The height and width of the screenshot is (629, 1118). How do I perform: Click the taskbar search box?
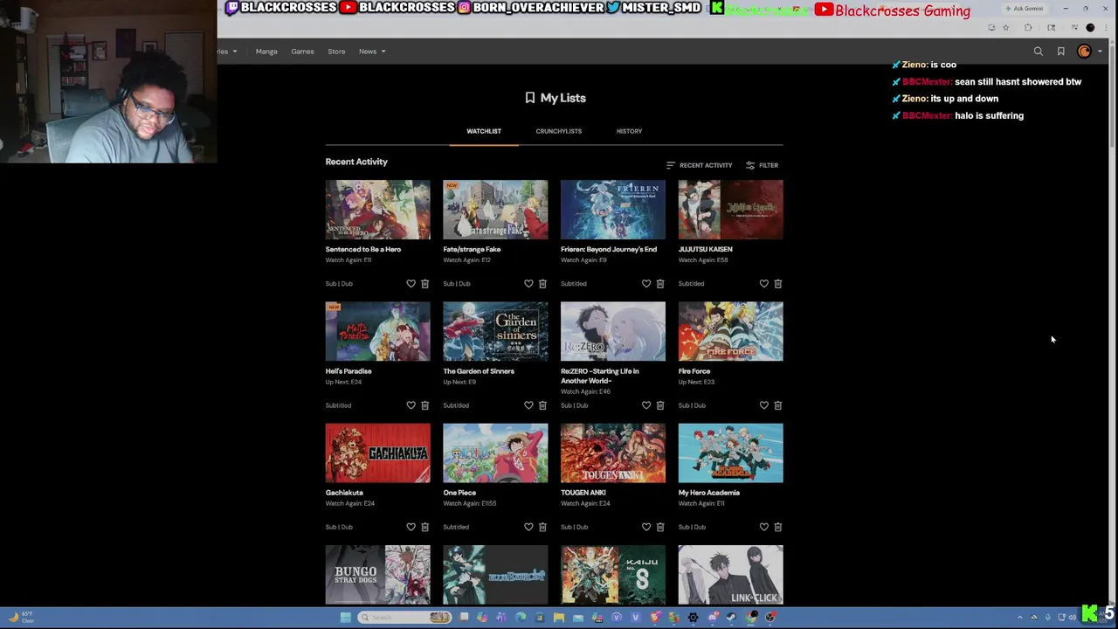coord(404,618)
